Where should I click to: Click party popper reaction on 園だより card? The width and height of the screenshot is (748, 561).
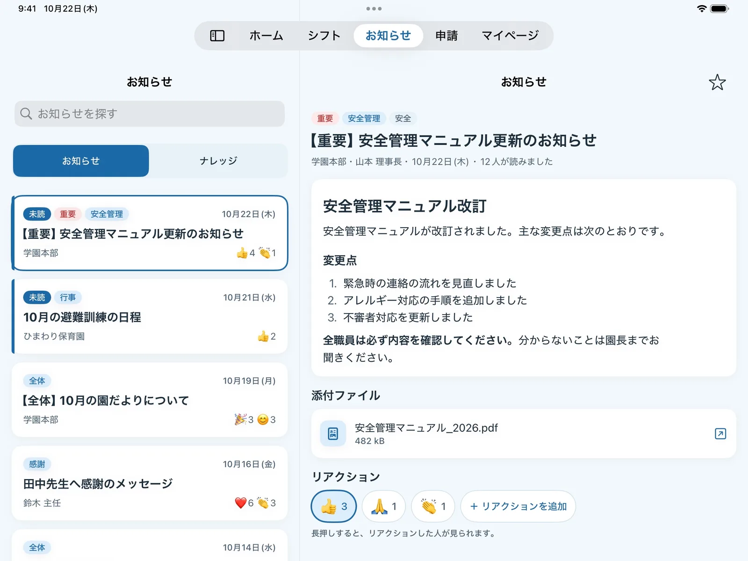244,419
